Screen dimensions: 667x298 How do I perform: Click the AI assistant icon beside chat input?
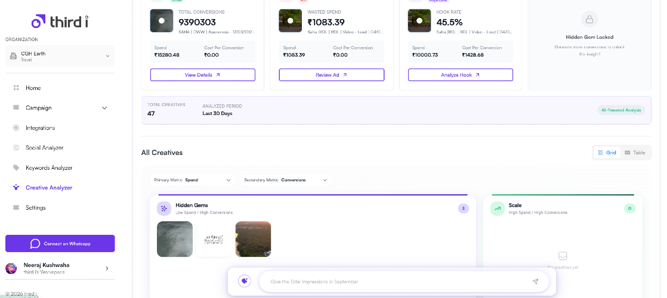click(244, 281)
